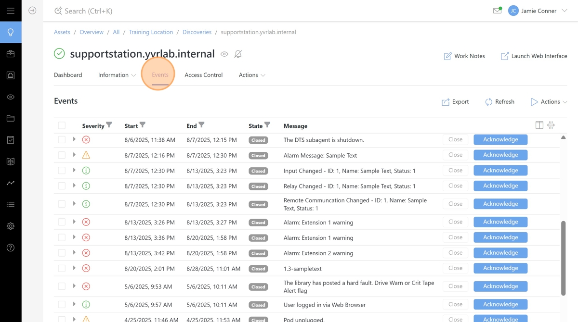Switch to the Dashboard tab

[x=68, y=75]
